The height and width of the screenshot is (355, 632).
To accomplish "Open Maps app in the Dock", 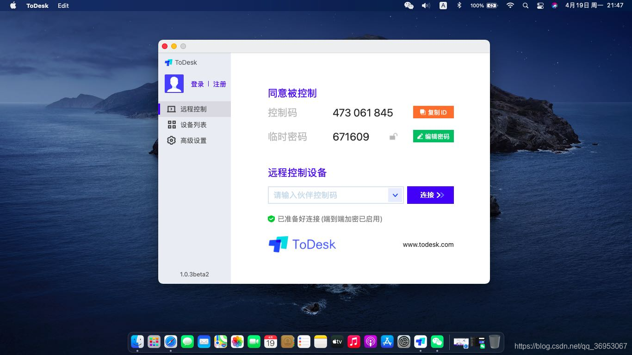I will (x=221, y=342).
